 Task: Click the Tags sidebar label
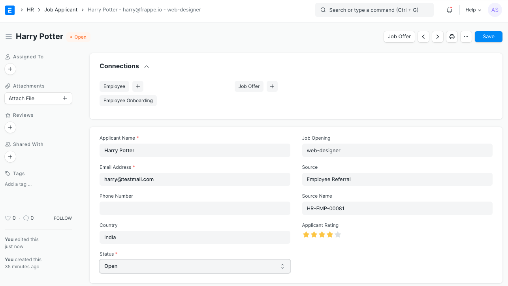coord(19,174)
